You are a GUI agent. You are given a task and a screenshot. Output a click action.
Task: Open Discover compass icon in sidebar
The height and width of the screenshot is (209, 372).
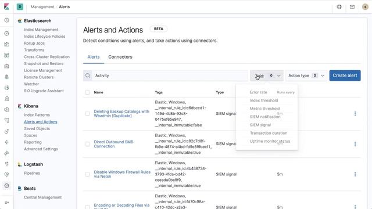pyautogui.click(x=6, y=34)
